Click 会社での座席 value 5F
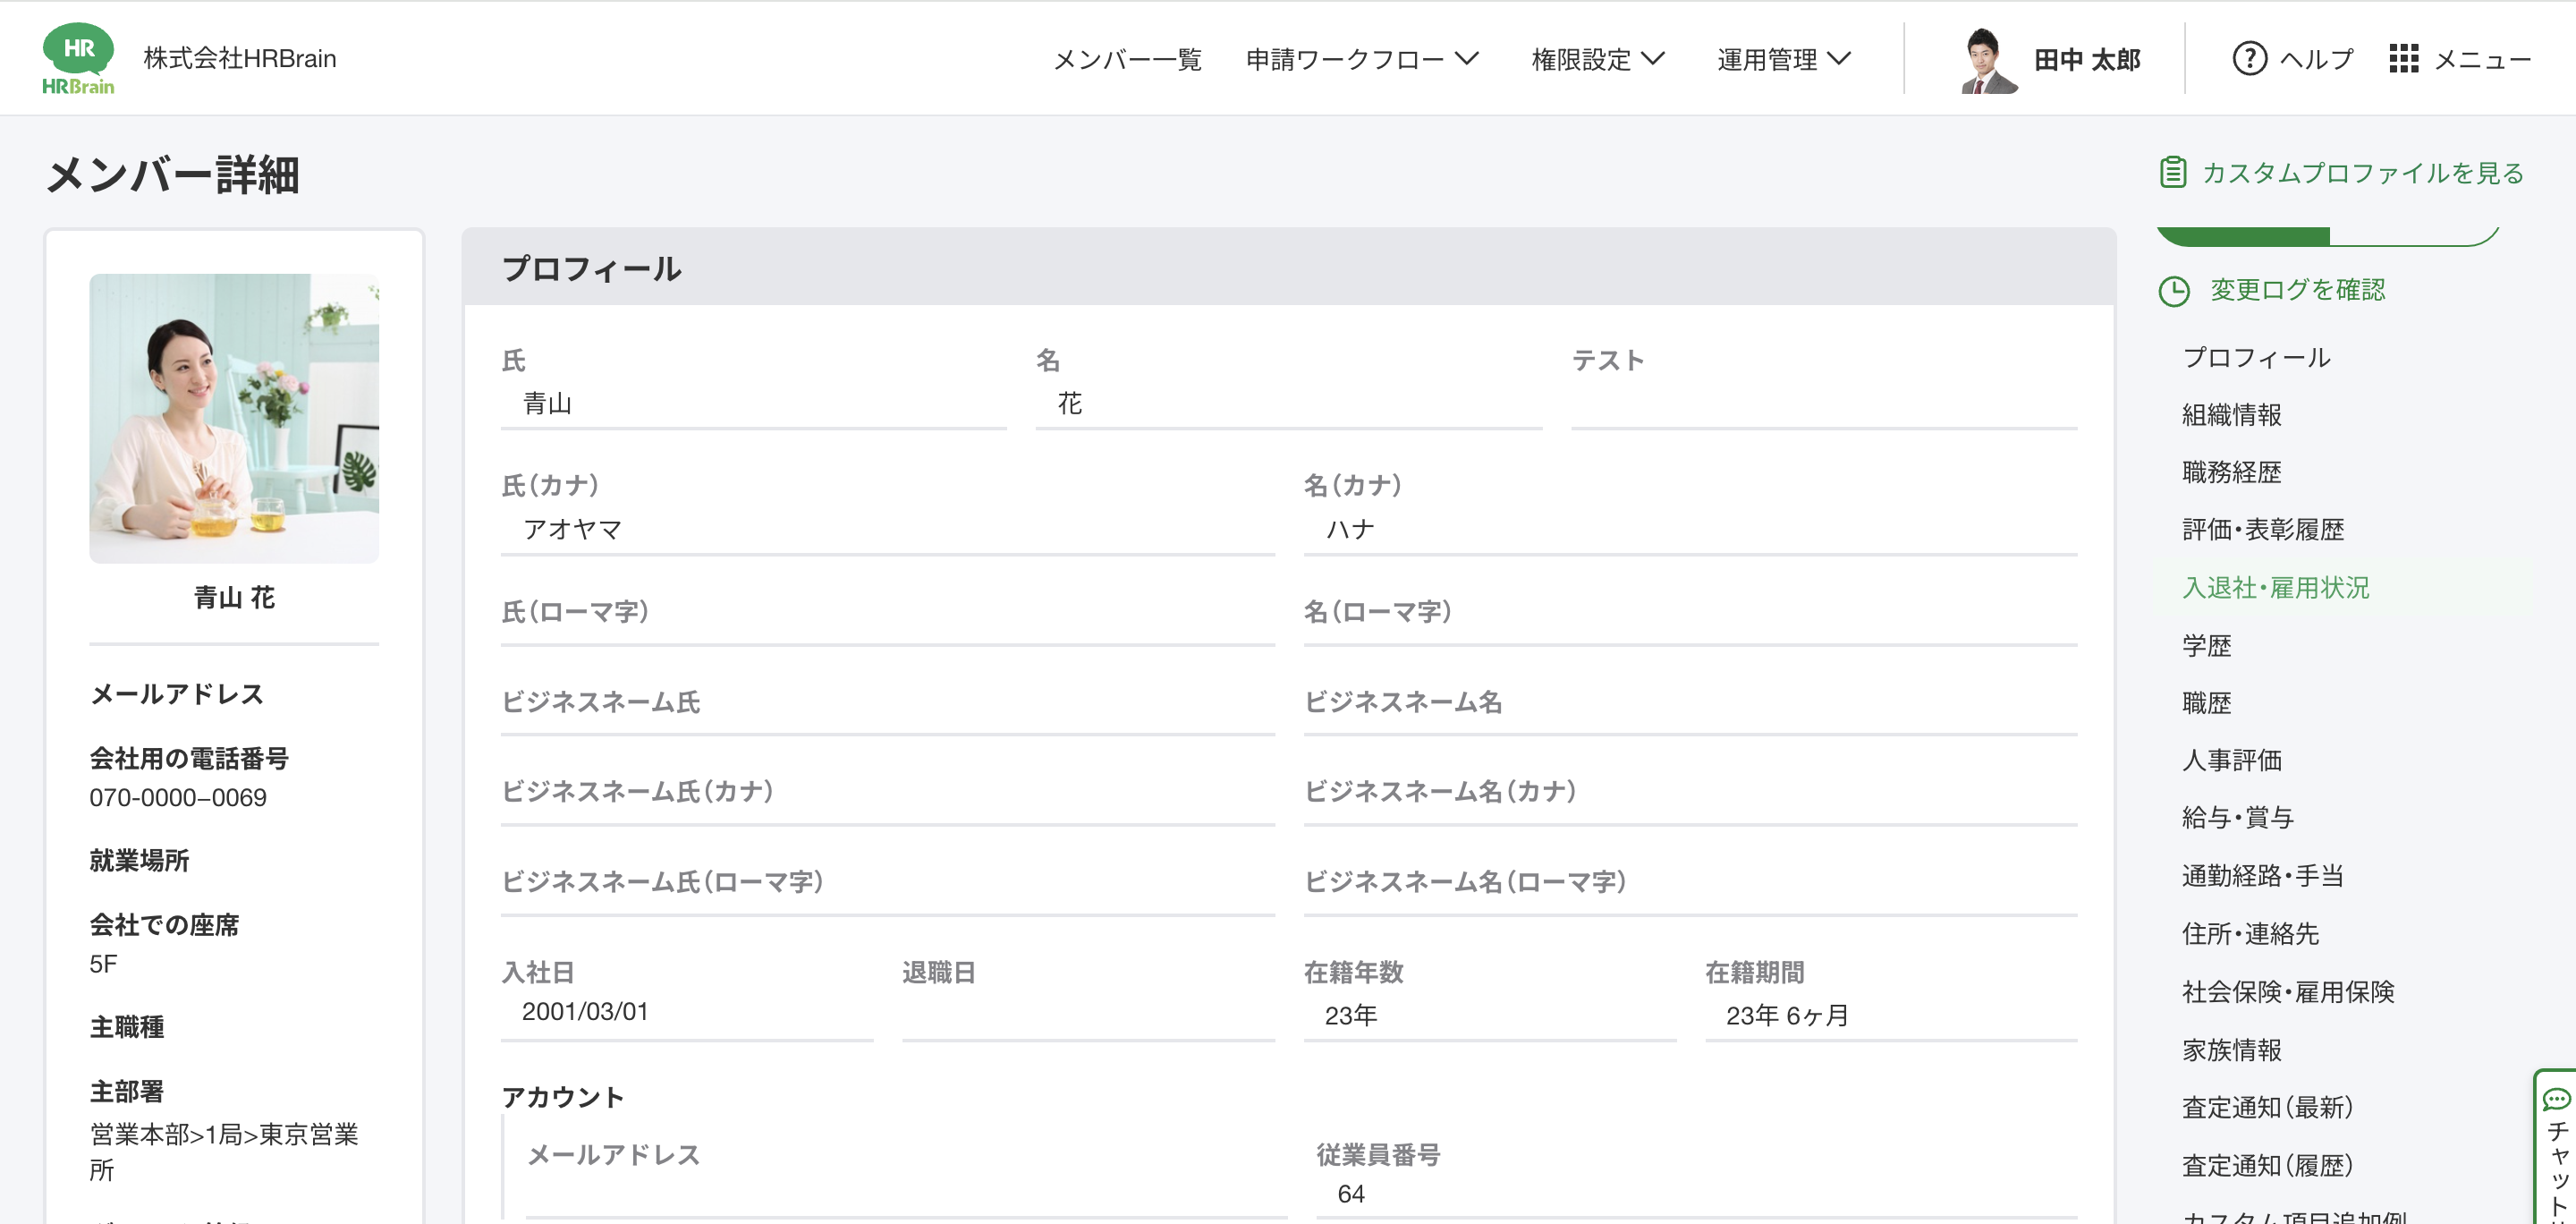The image size is (2576, 1224). [103, 964]
